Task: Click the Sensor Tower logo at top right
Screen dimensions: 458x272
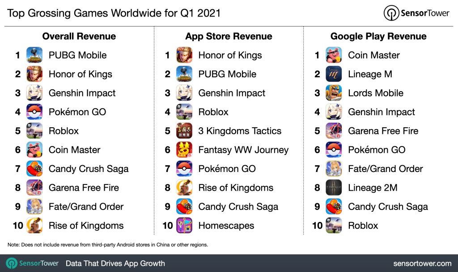Action: (416, 13)
